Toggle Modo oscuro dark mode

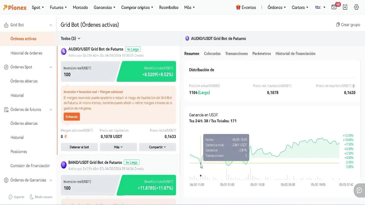(41, 197)
